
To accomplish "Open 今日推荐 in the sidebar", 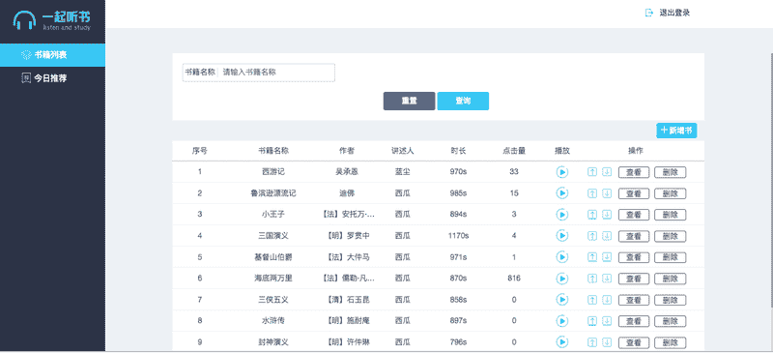I will (53, 78).
